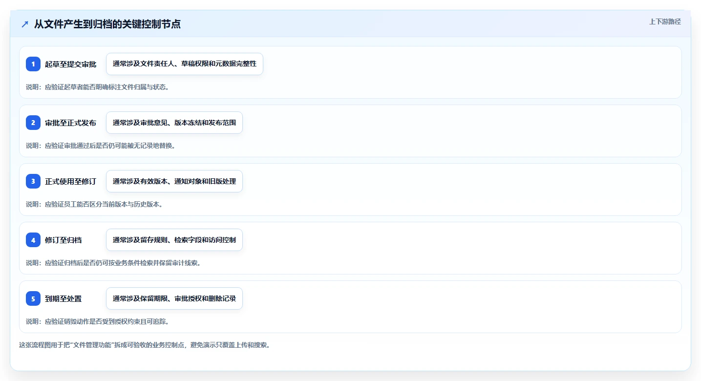Select the 修订至归档 step title
Screen dimensions: 701x381
click(64, 240)
